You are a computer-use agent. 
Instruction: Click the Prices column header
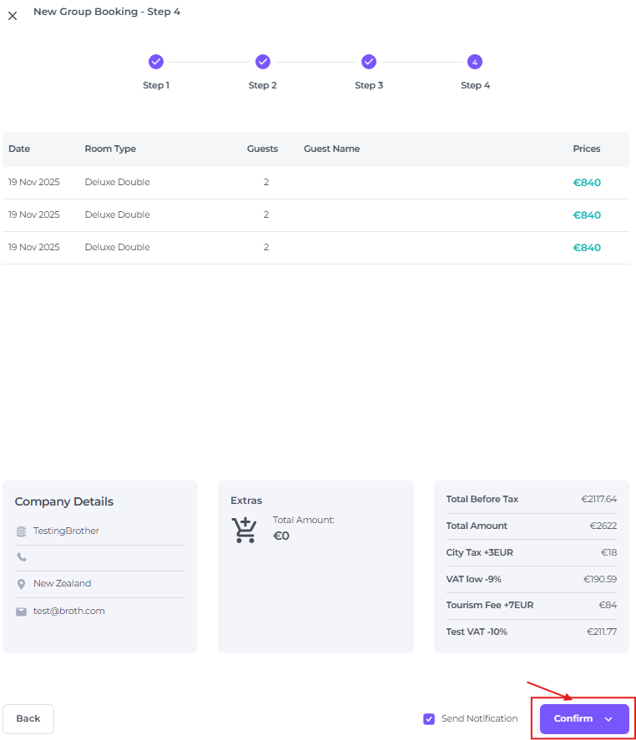coord(586,149)
